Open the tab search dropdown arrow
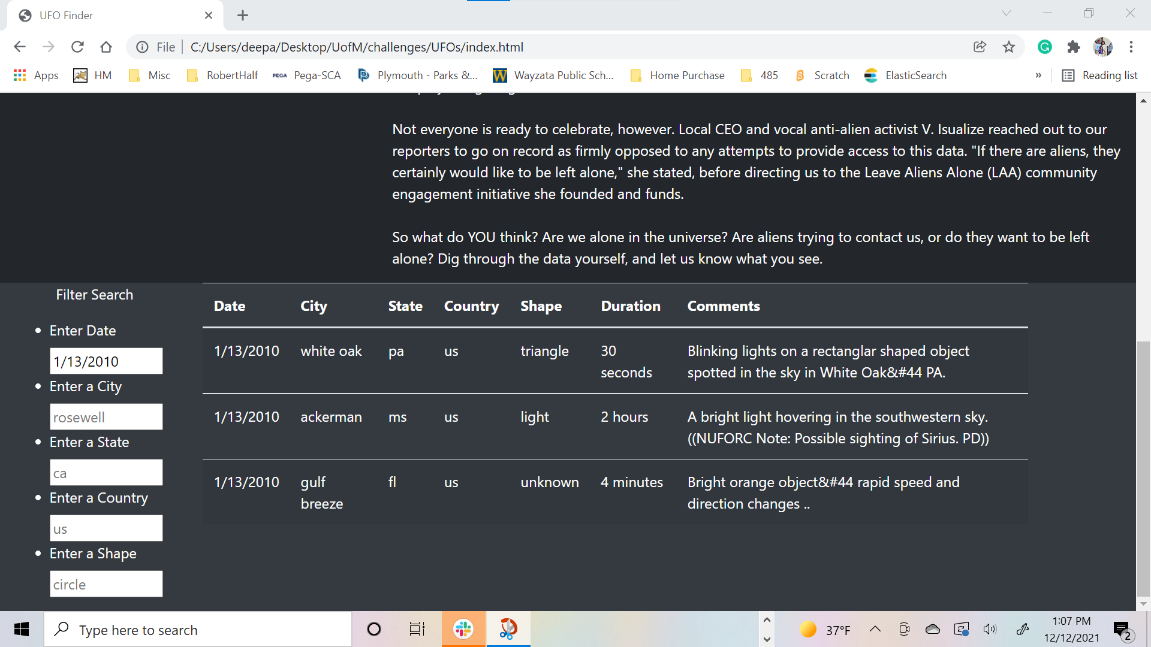This screenshot has height=647, width=1151. tap(1006, 13)
